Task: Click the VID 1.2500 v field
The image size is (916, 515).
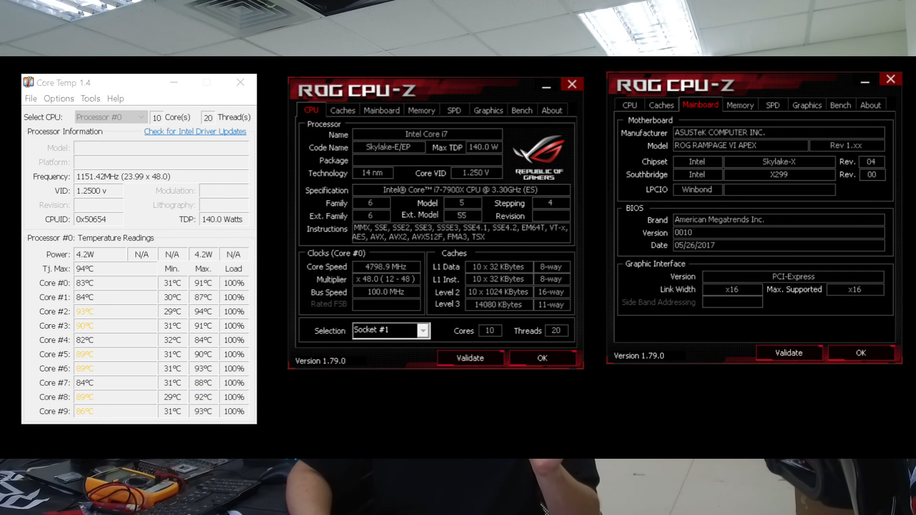Action: pos(99,191)
